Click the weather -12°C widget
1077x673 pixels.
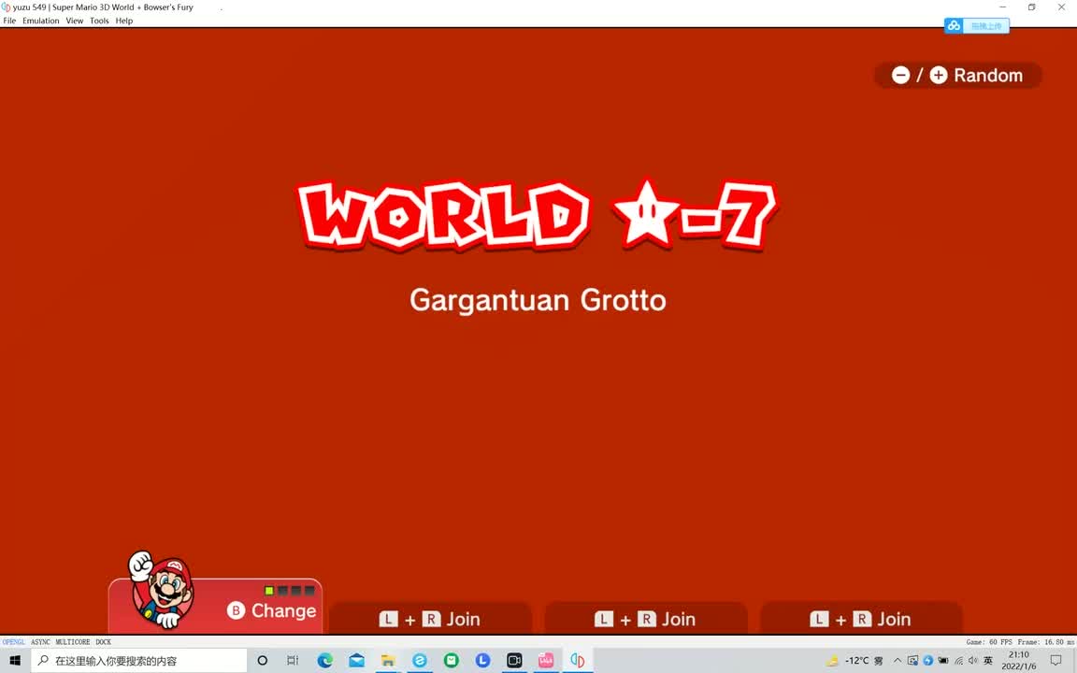click(x=854, y=661)
